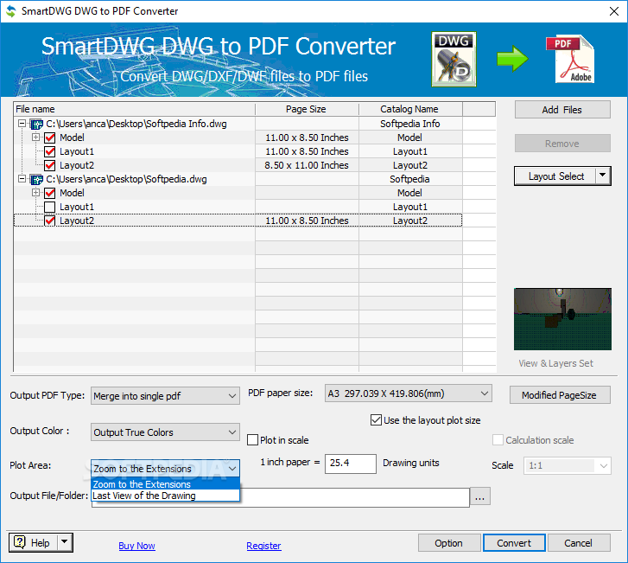The image size is (628, 563).
Task: Click the Remove button
Action: point(562,144)
